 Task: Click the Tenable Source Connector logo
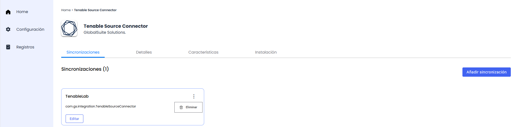(x=69, y=28)
